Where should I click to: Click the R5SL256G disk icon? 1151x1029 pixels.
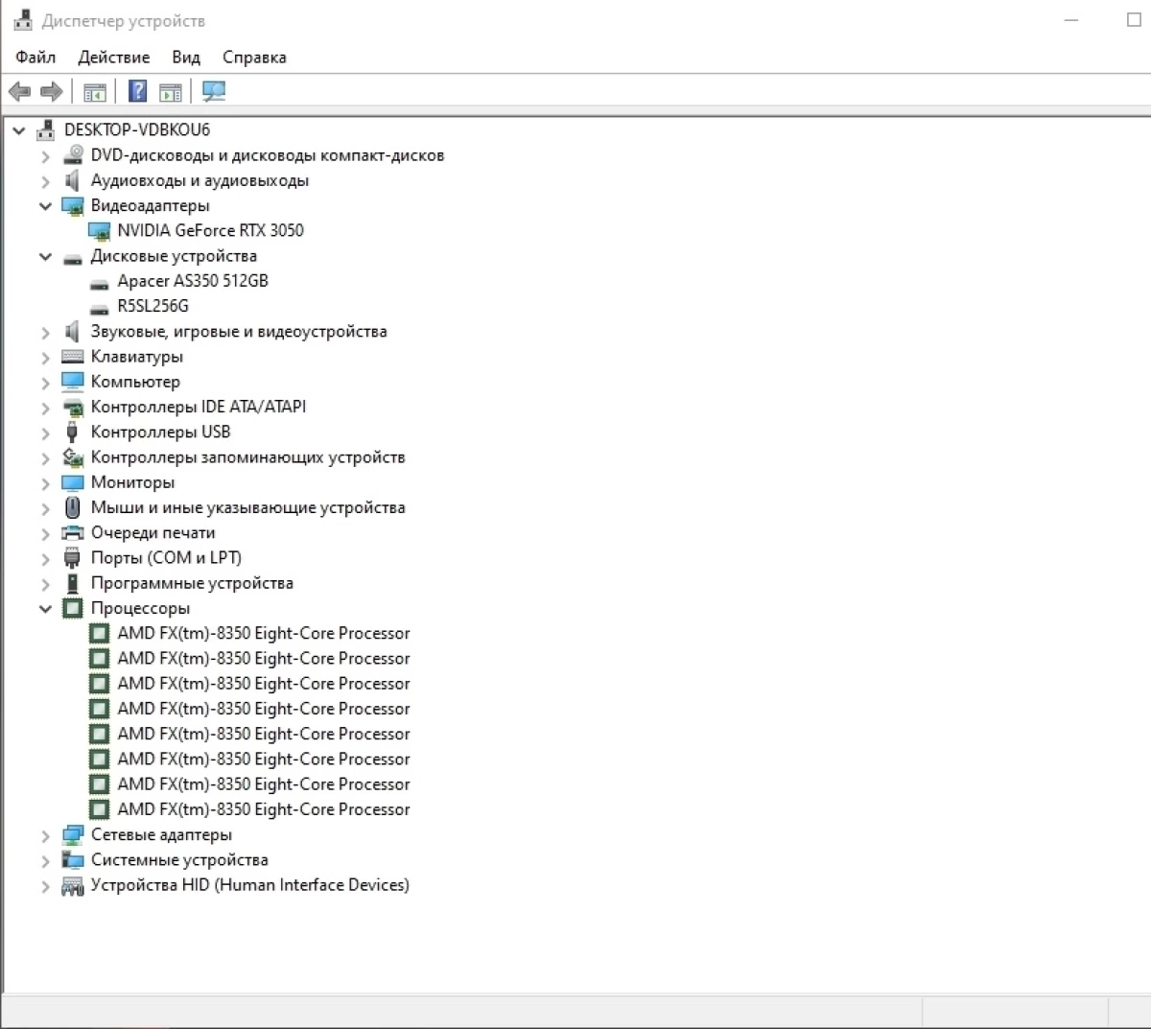[99, 308]
